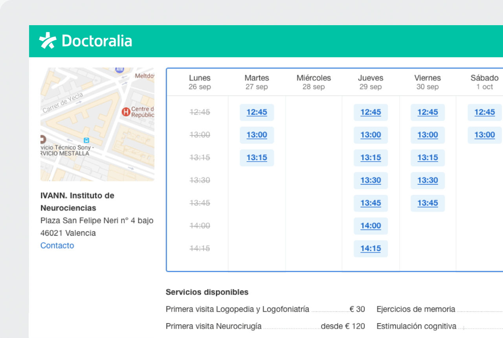Viewport: 503px width, 338px height.
Task: Choose the 13:15 slot on Martes
Action: pos(257,157)
